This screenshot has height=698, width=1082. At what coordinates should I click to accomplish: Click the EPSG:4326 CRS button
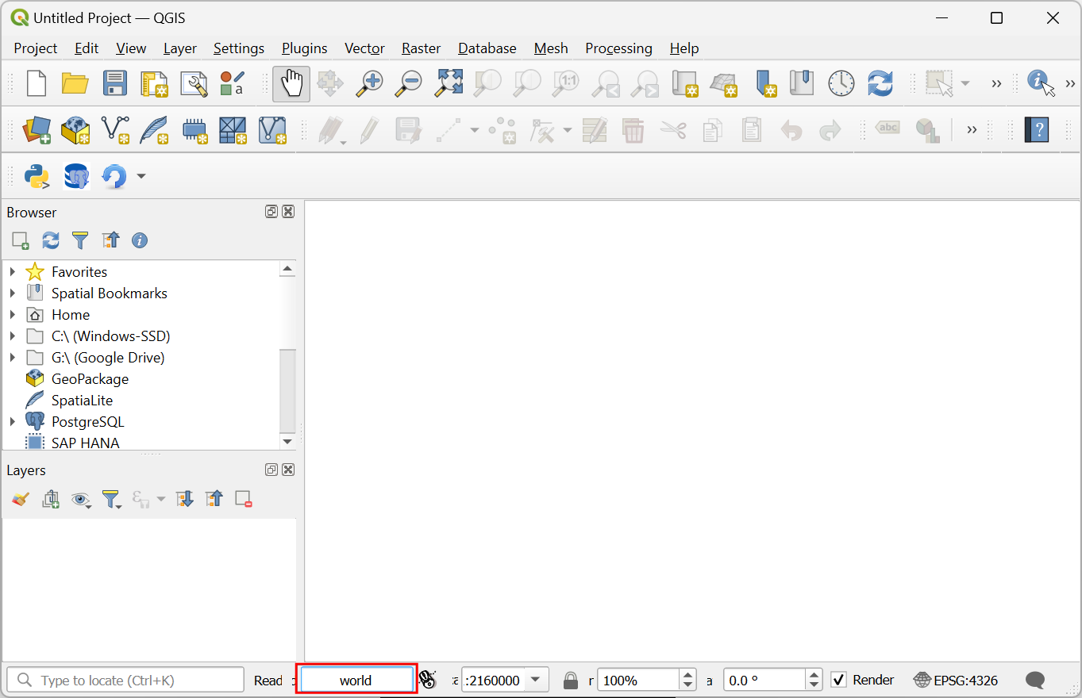pyautogui.click(x=956, y=680)
